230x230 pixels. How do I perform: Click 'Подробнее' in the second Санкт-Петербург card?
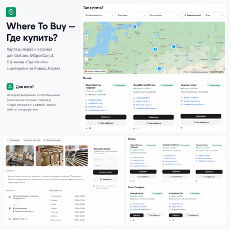175,215
